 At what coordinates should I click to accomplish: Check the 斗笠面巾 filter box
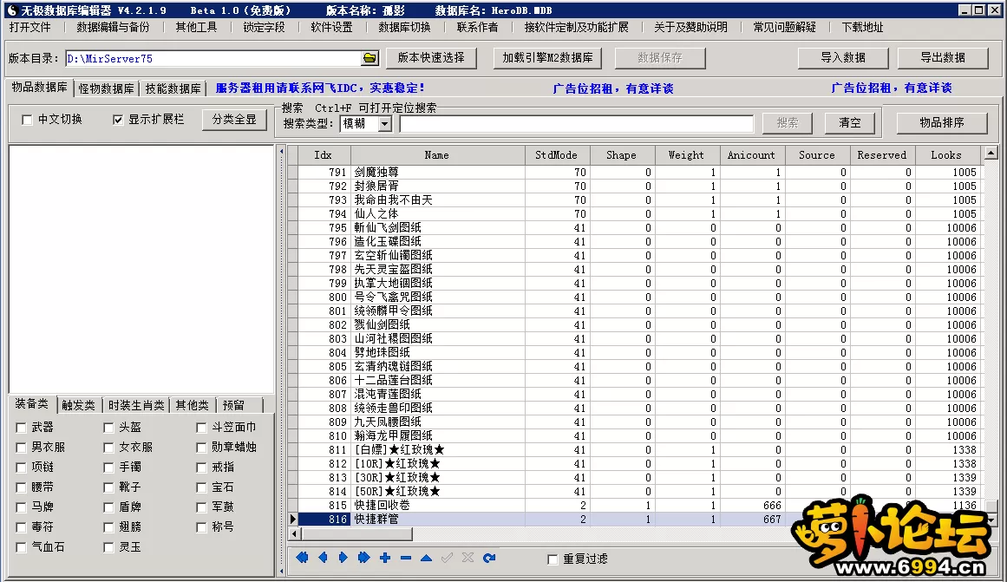pyautogui.click(x=201, y=428)
